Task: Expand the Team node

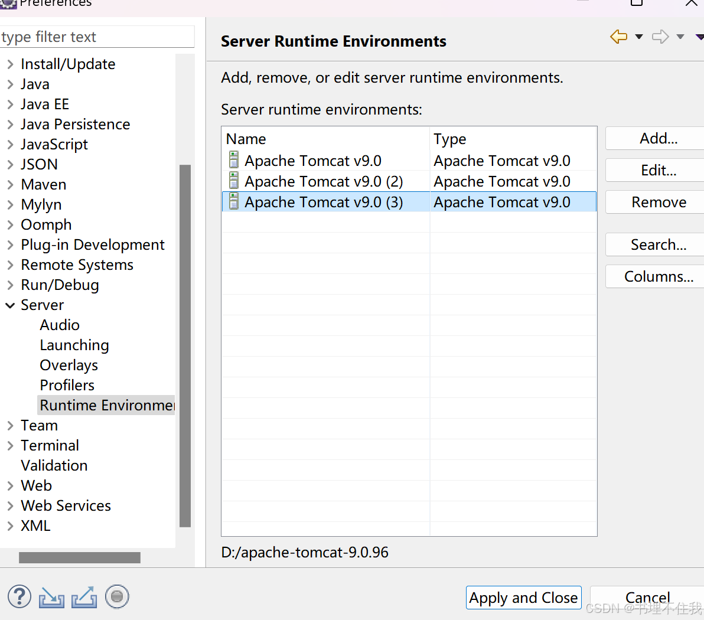Action: tap(10, 426)
